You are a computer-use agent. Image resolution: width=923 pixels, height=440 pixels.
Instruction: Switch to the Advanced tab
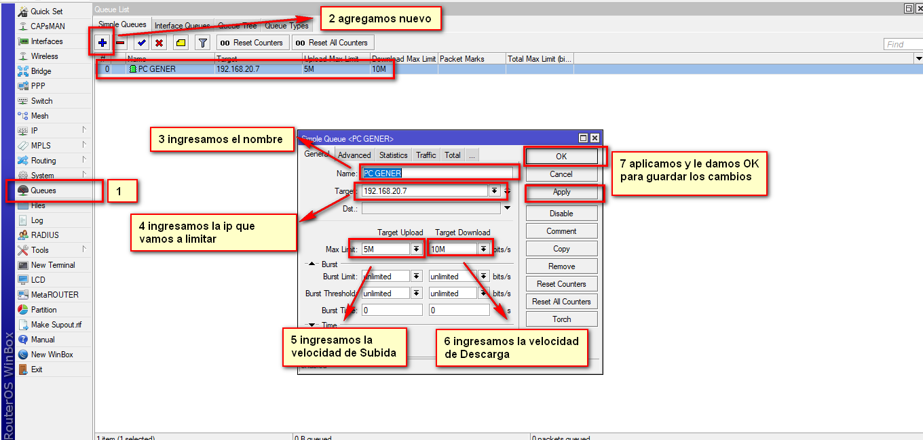coord(354,155)
